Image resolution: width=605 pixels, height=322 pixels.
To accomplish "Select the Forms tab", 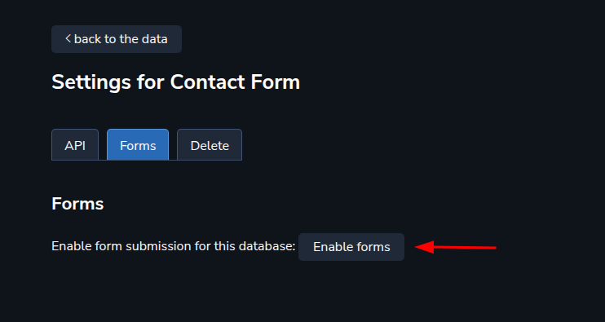I will click(x=138, y=145).
